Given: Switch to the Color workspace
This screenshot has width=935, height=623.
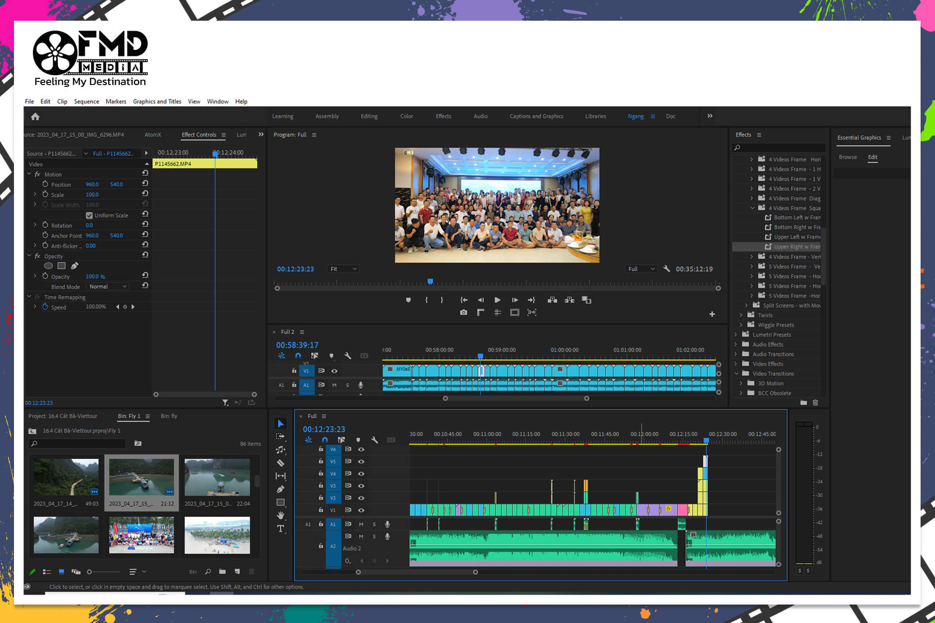Looking at the screenshot, I should [406, 116].
